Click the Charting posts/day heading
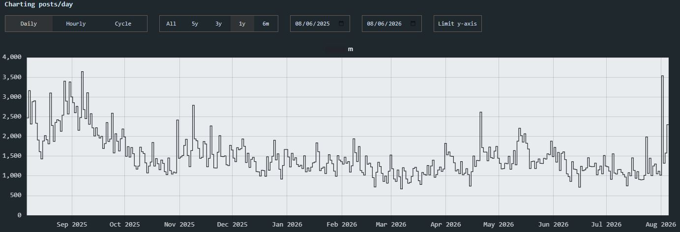680x232 pixels. 39,4
